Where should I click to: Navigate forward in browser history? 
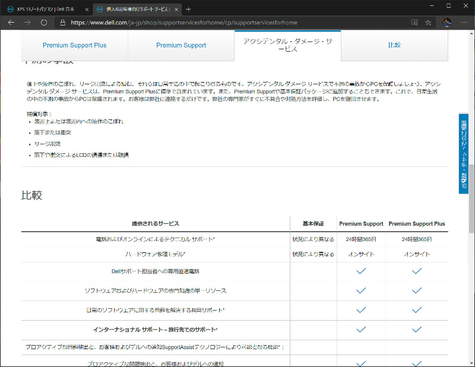27,23
